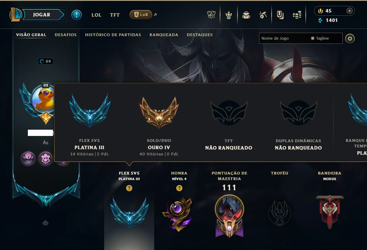The image size is (367, 250).
Task: Click the Honra question mark help icon
Action: tap(179, 188)
